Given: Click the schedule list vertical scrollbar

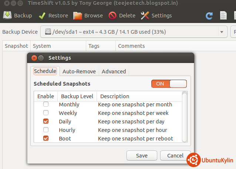Looking at the screenshot, I should (x=185, y=119).
